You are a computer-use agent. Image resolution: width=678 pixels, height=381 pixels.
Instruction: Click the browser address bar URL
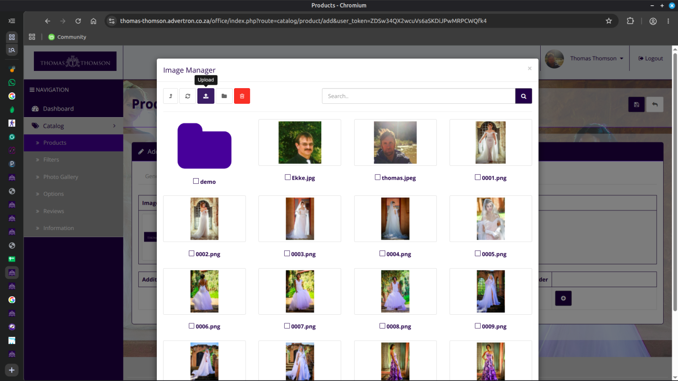point(303,21)
